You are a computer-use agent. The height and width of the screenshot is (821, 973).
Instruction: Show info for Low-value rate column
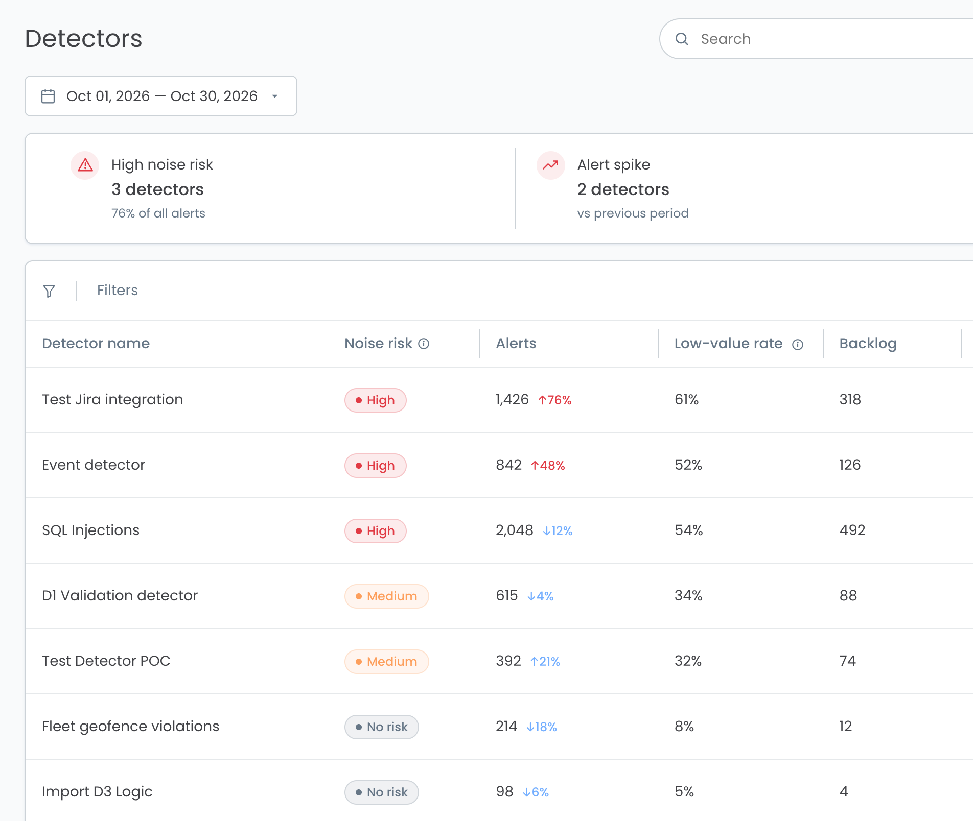(798, 345)
